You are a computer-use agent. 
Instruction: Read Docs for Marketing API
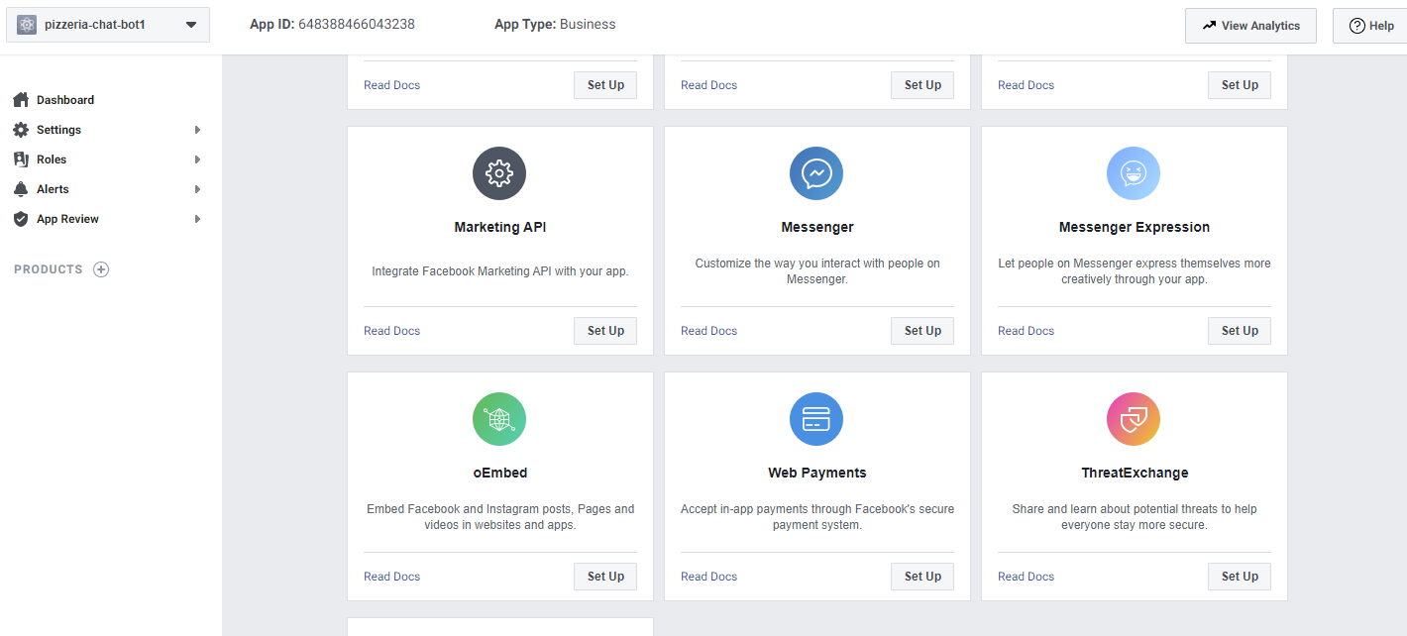pyautogui.click(x=391, y=331)
